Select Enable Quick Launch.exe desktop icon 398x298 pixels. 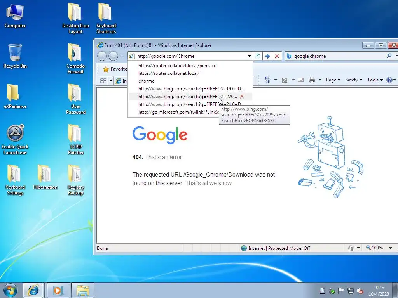pos(15,140)
